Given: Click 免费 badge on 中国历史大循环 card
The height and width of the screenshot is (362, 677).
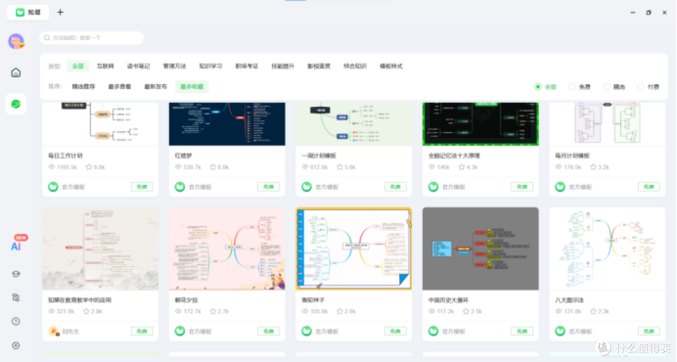Looking at the screenshot, I should (x=522, y=331).
